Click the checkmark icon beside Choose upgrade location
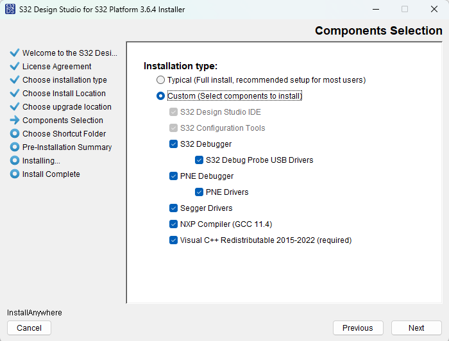This screenshot has height=341, width=449. click(15, 106)
